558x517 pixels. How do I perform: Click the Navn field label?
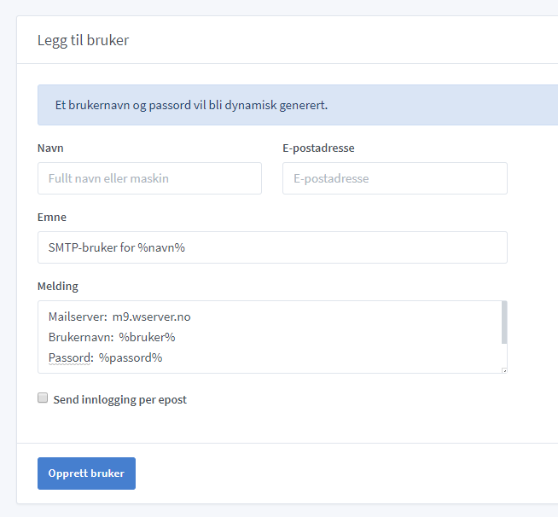click(50, 148)
